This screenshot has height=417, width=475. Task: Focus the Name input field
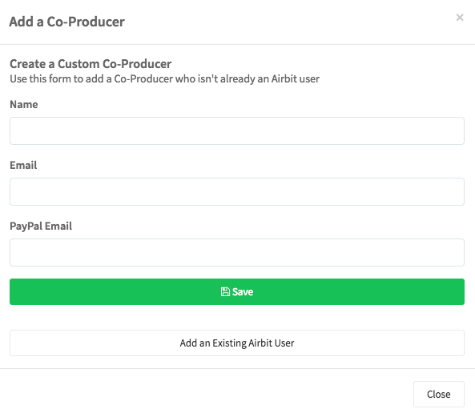coord(237,130)
